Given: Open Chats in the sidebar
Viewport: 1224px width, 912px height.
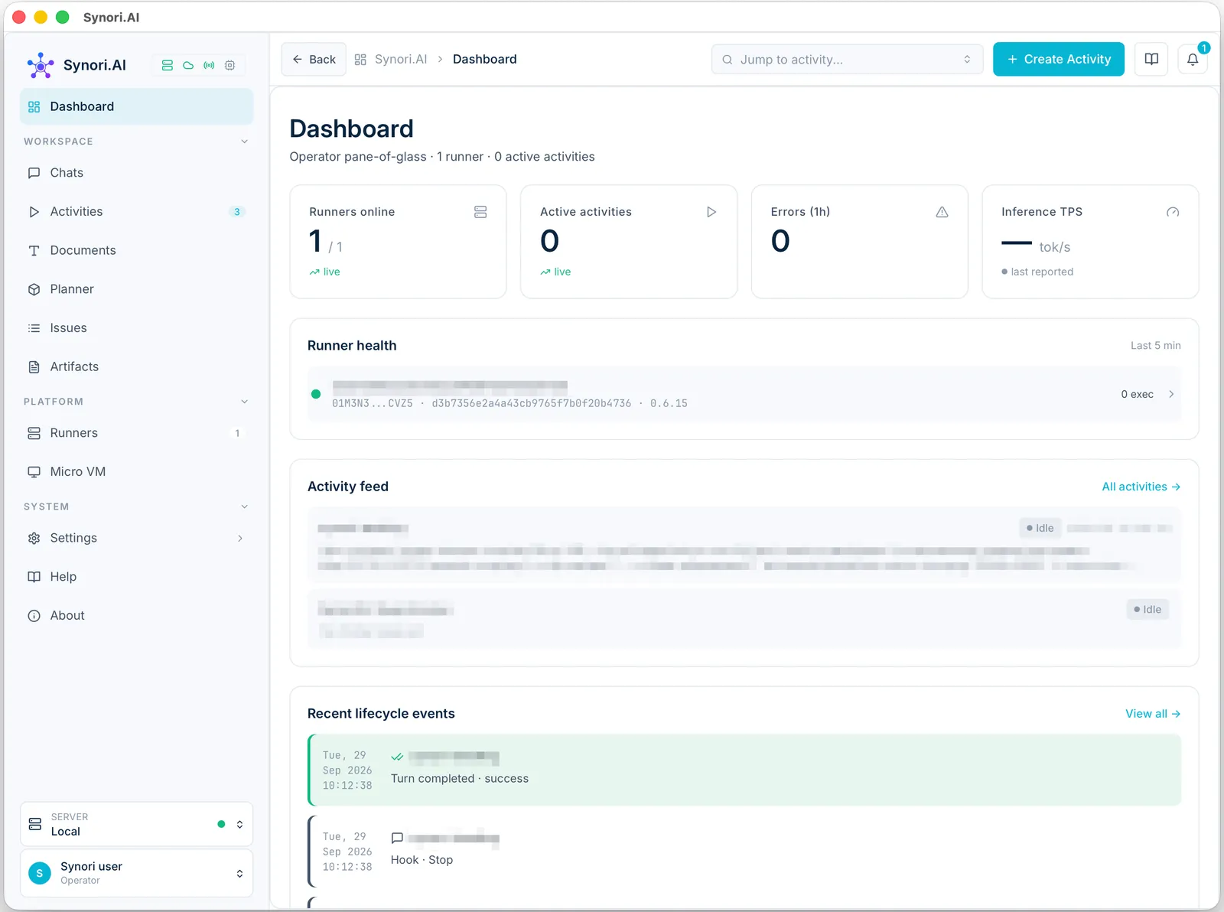Looking at the screenshot, I should (137, 173).
